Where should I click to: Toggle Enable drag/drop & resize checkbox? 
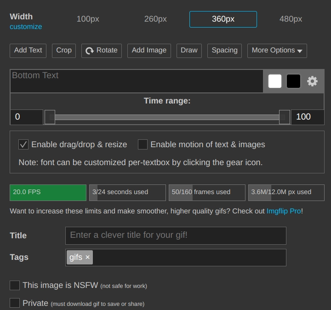point(23,144)
